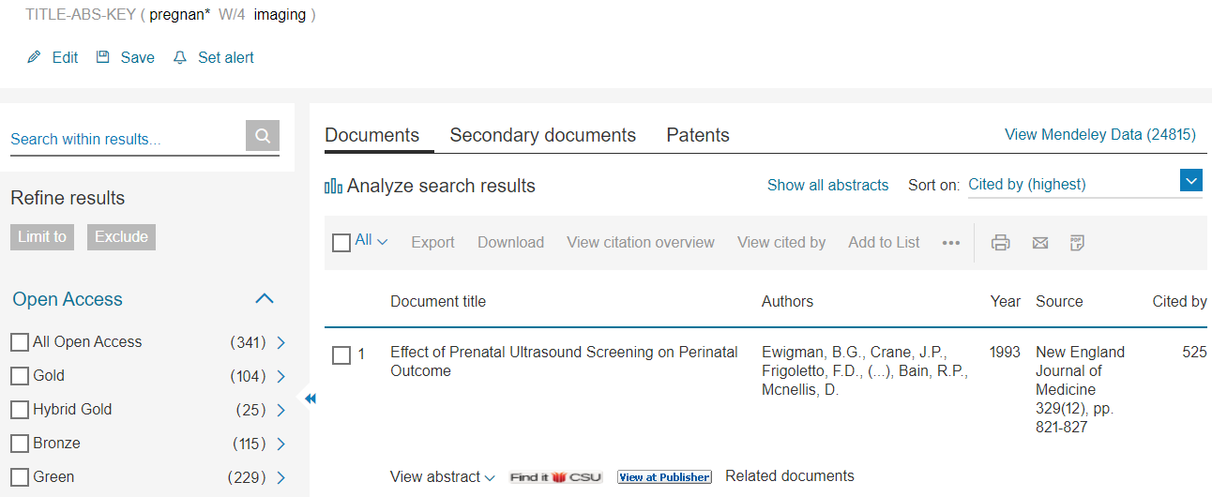Click the Set alert bell icon
Screen dimensions: 1212x497
[x=180, y=57]
